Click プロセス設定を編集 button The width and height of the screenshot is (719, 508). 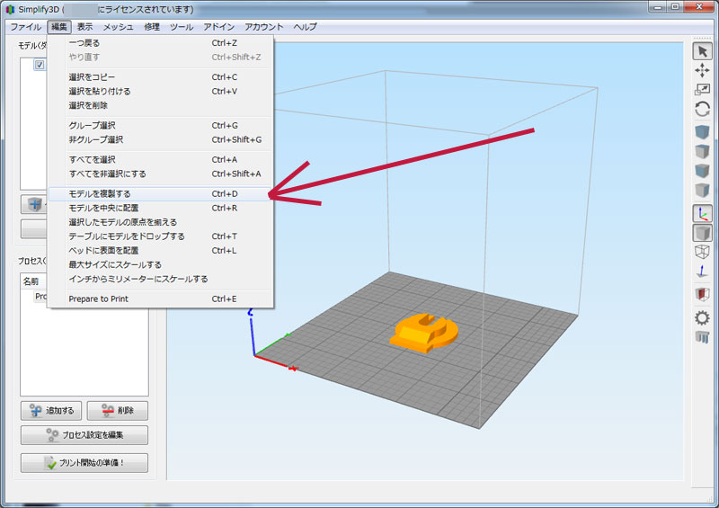click(x=84, y=435)
